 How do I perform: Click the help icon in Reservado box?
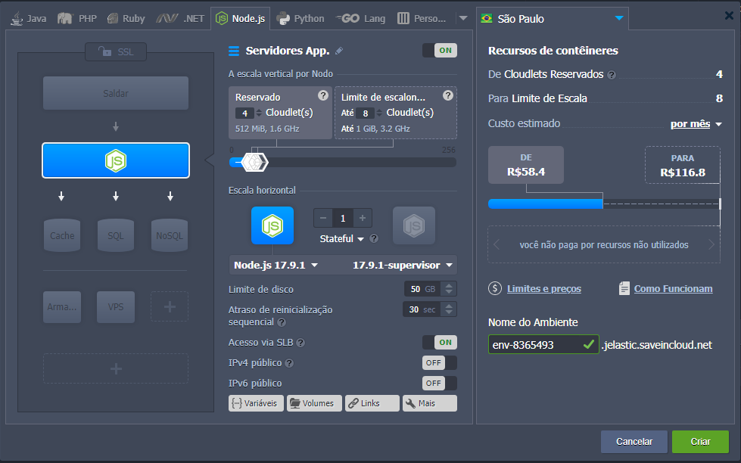tap(323, 95)
